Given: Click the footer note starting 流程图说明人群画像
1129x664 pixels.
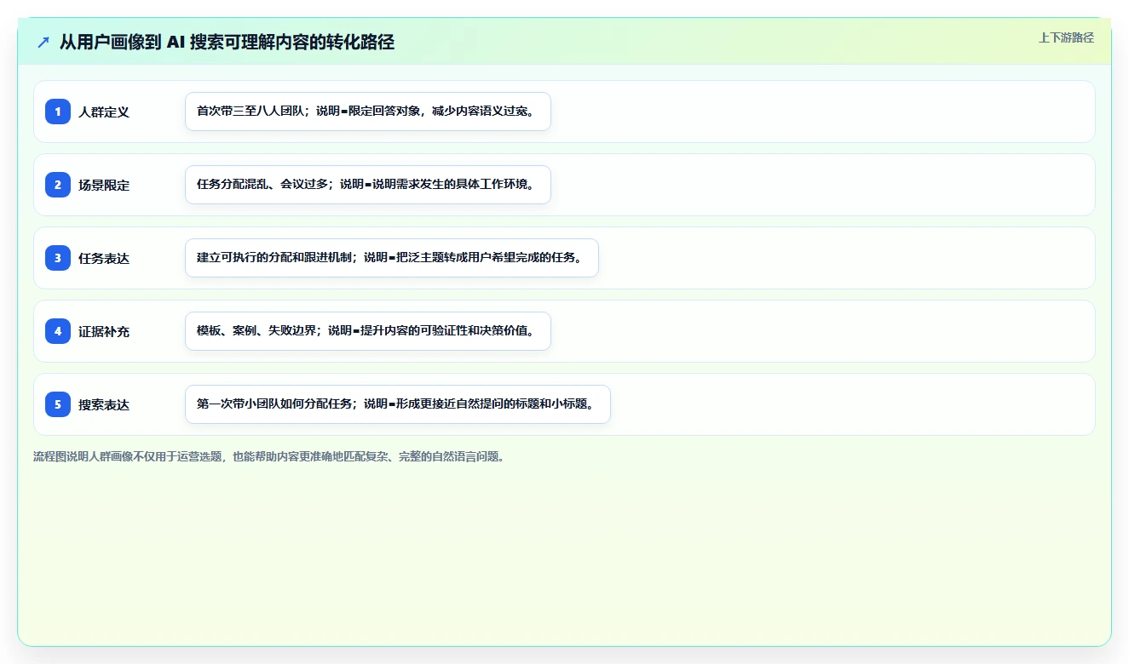Looking at the screenshot, I should point(269,457).
